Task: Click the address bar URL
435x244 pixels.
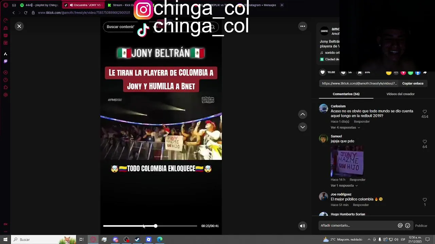Action: [x=84, y=13]
